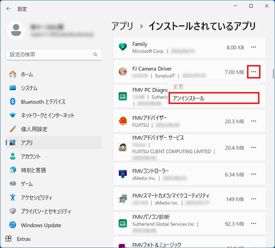275x248 pixels.
Task: Open the システム settings page
Action: point(53,88)
